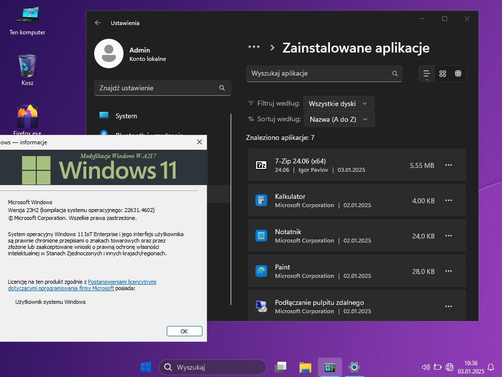Open more options for Kalkulator
Viewport: 502px width, 377px height.
tap(448, 201)
